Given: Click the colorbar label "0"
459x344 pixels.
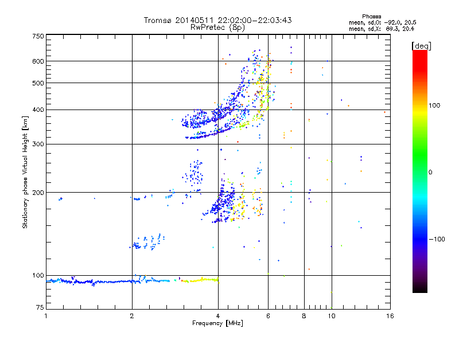Looking at the screenshot, I should click(x=430, y=173).
